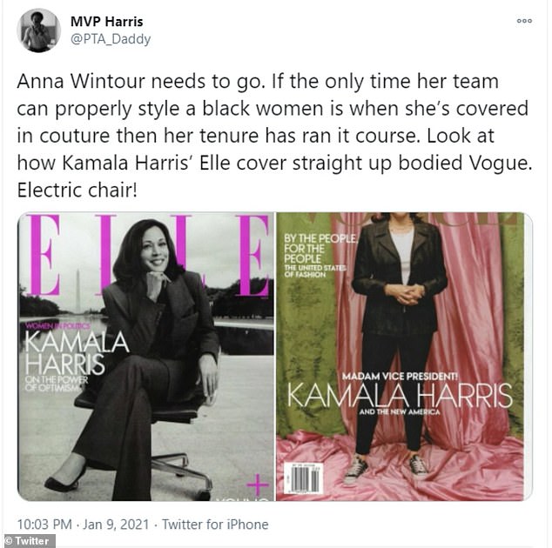Image resolution: width=552 pixels, height=548 pixels.
Task: Click the MVP Harris display name
Action: (x=107, y=22)
